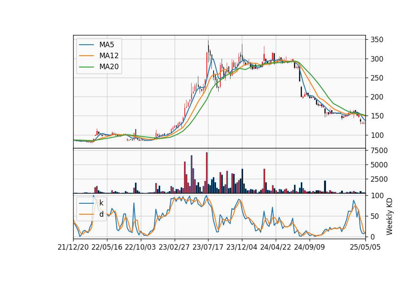Click the price axis label 250

coord(377,78)
